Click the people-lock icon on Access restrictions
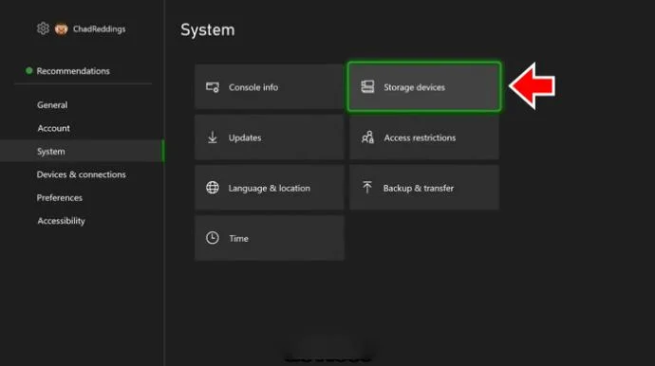Screen dimensions: 655x366 point(367,137)
